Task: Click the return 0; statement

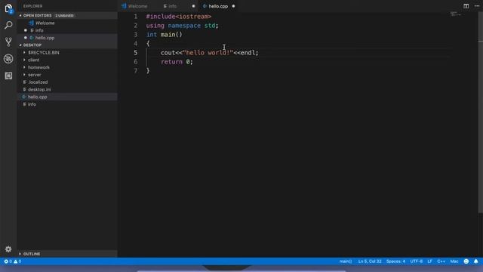Action: 177,62
